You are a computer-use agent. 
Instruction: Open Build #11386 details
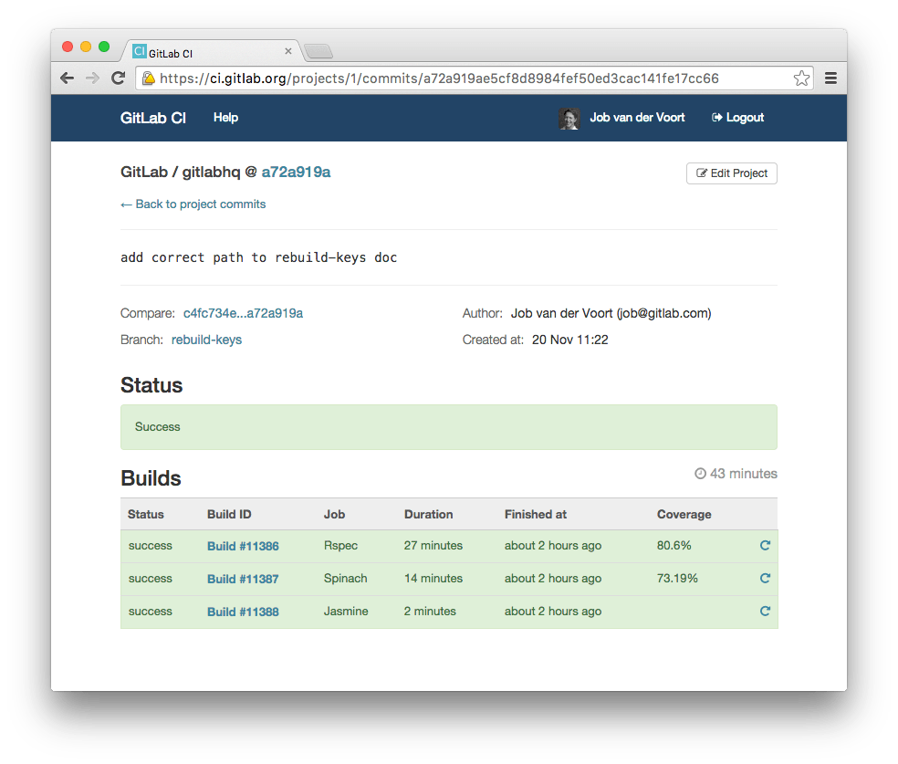pyautogui.click(x=243, y=547)
